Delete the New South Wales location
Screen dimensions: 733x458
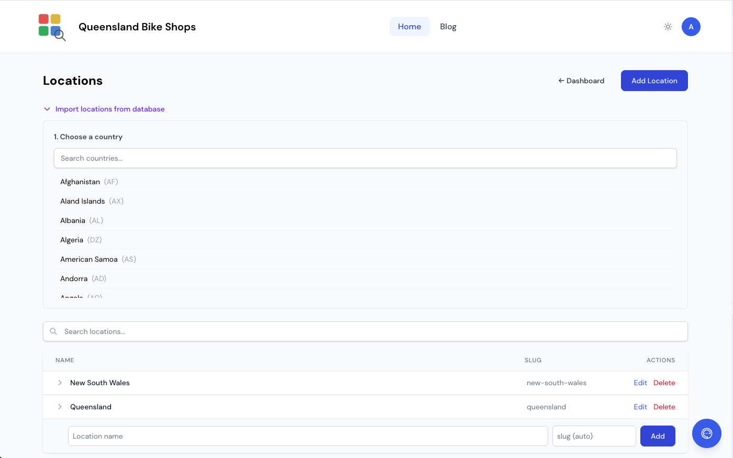[x=664, y=383]
